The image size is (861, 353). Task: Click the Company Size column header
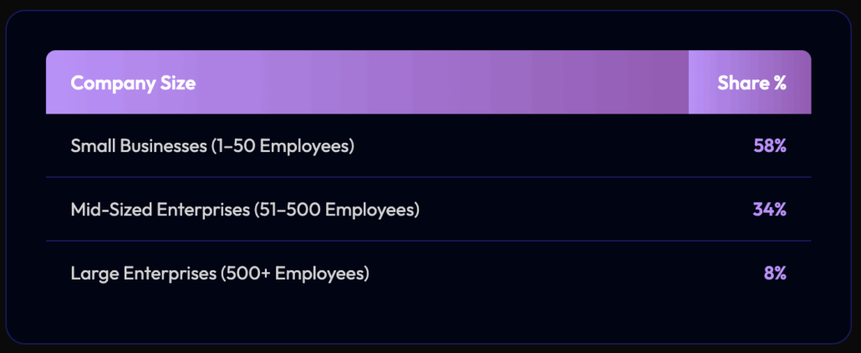click(133, 83)
